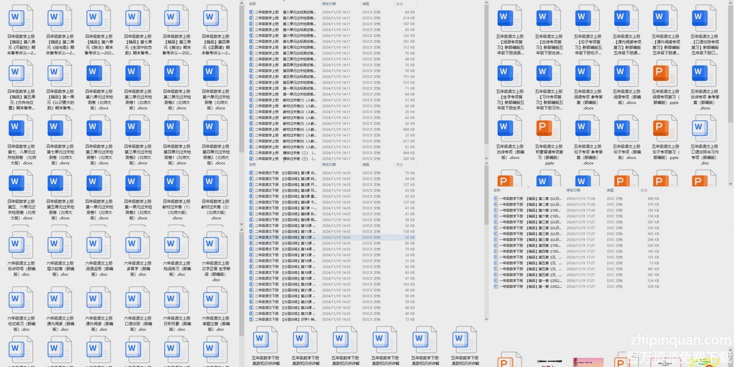Screen dimensions: 734x367
Task: Select 六年级语文上册 标点符号 Word icon
Action: point(21,246)
